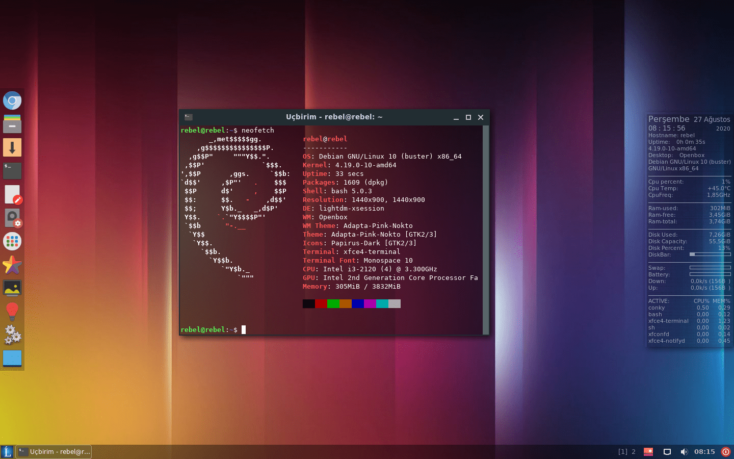
Task: Open the text editor with red pencil icon
Action: click(x=12, y=194)
